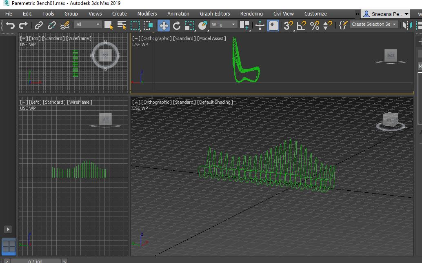Screen dimensions: 422x263
Task: Open the selection filter 'All' dropdown
Action: (88, 25)
